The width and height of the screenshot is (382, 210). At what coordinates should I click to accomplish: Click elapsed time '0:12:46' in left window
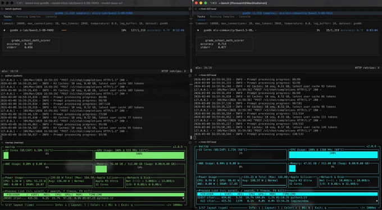pyautogui.click(x=179, y=30)
